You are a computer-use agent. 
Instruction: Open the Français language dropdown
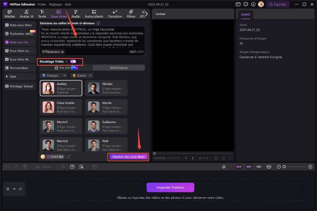pyautogui.click(x=54, y=75)
